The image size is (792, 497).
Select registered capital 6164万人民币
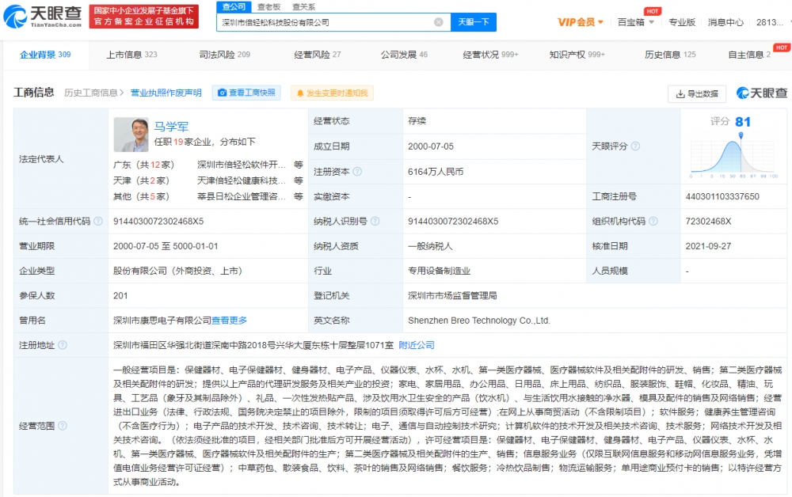click(x=436, y=172)
